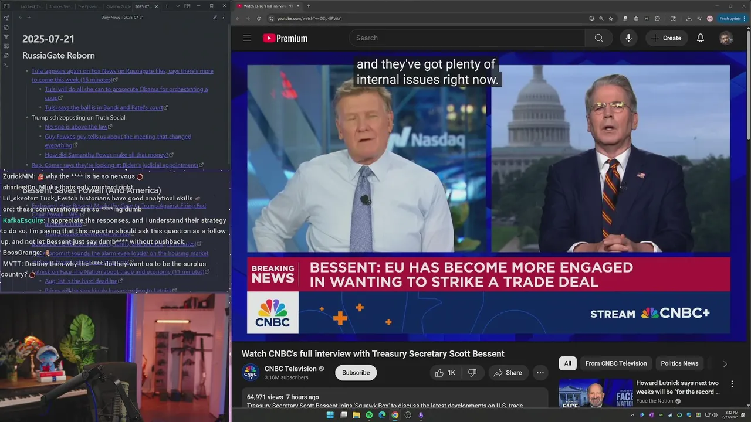This screenshot has height=422, width=751.
Task: Activate voice search microphone on YouTube
Action: [x=628, y=38]
